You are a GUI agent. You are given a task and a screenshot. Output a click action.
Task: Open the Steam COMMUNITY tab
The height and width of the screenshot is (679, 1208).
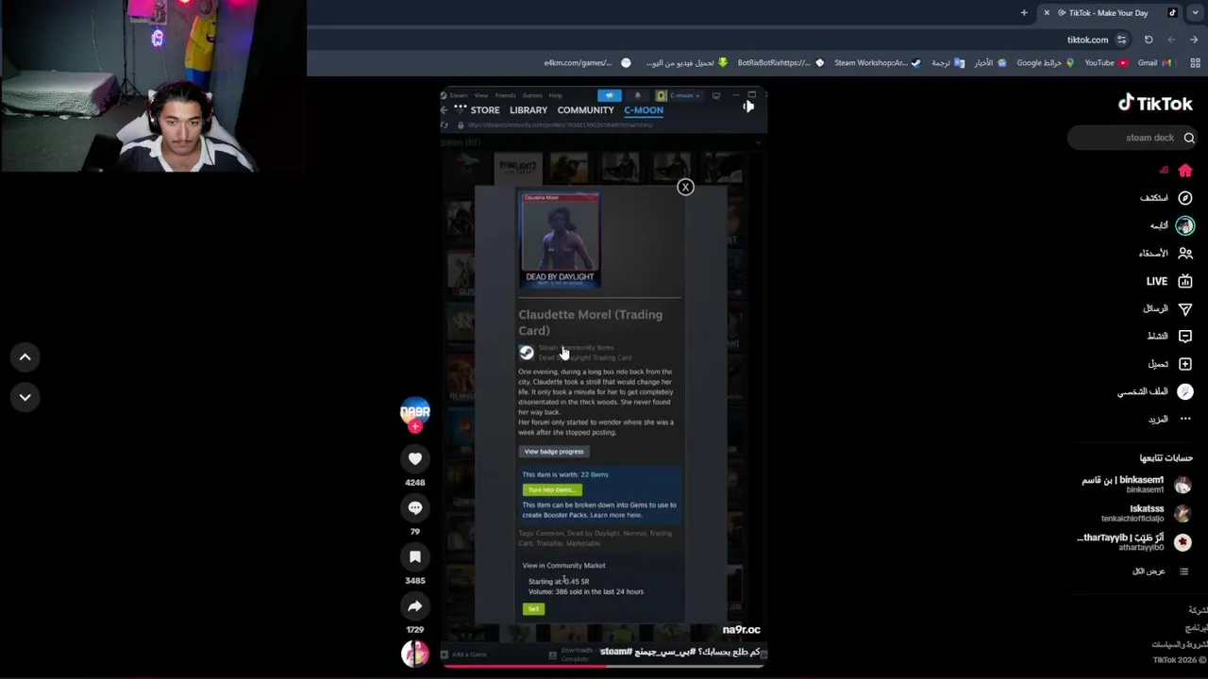[x=585, y=110]
